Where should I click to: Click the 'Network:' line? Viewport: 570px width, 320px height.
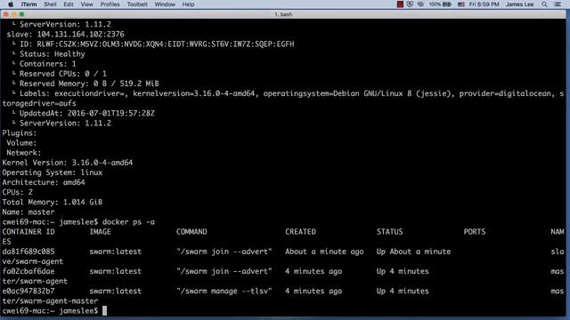(24, 153)
